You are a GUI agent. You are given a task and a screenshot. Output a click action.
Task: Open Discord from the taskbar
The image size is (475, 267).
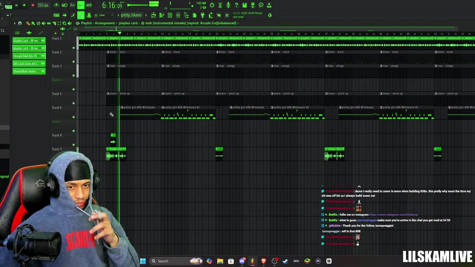[242, 261]
